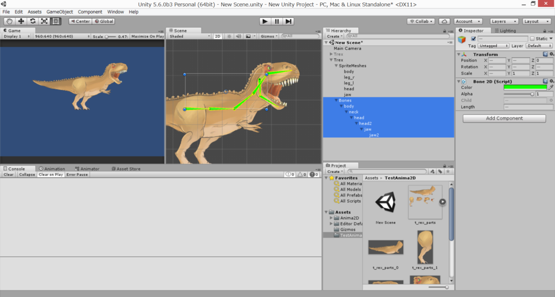Click the Step frame button
Screen dimensions: 555x297
288,21
